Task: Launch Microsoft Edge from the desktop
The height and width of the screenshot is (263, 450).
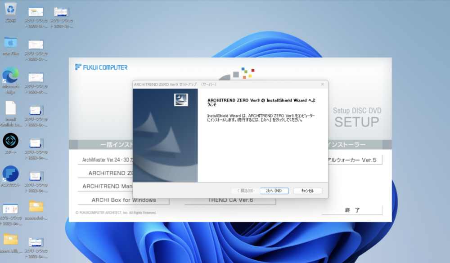Action: [11, 76]
